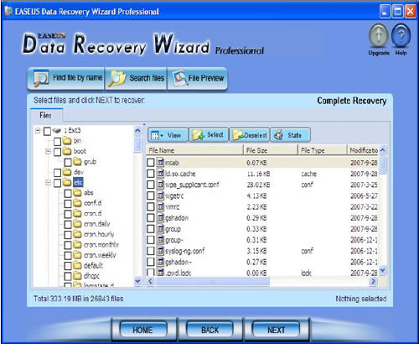Select the cron.d folder
The image size is (419, 344).
click(x=92, y=213)
